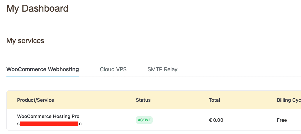Click the Product/Service column header
The image size is (301, 134).
tap(36, 100)
